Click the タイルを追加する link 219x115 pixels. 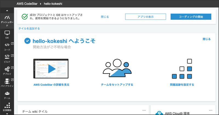[29, 29]
